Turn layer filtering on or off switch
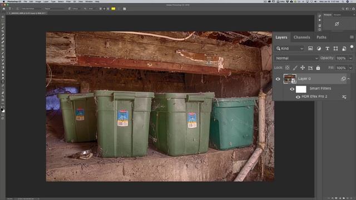Screen dimensions: 356x200 (x=352, y=47)
